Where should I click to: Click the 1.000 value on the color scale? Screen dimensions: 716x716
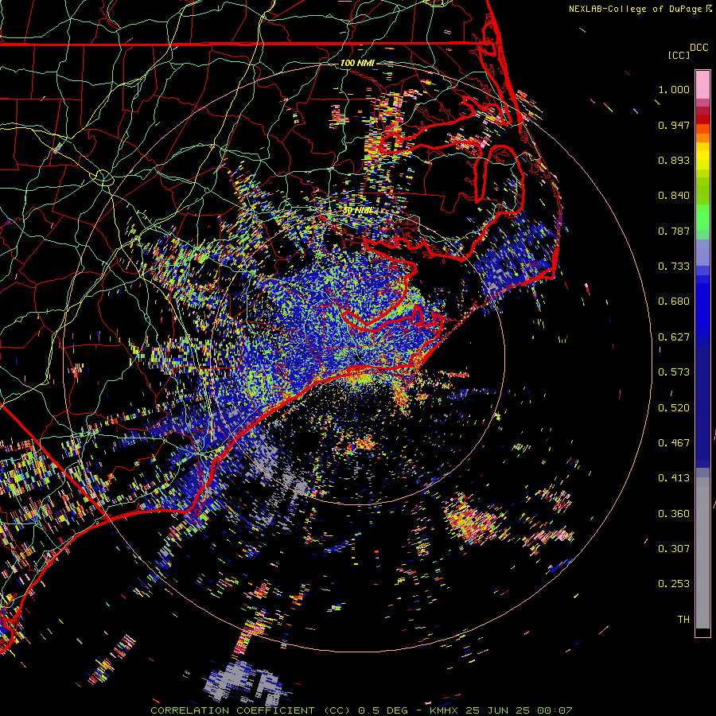click(x=674, y=89)
